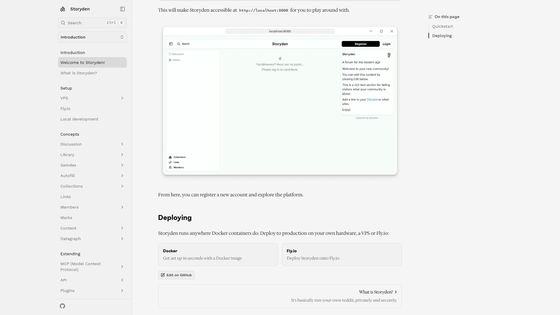Go to What is Storyden? in sidebar
Image resolution: width=560 pixels, height=315 pixels.
[92, 73]
